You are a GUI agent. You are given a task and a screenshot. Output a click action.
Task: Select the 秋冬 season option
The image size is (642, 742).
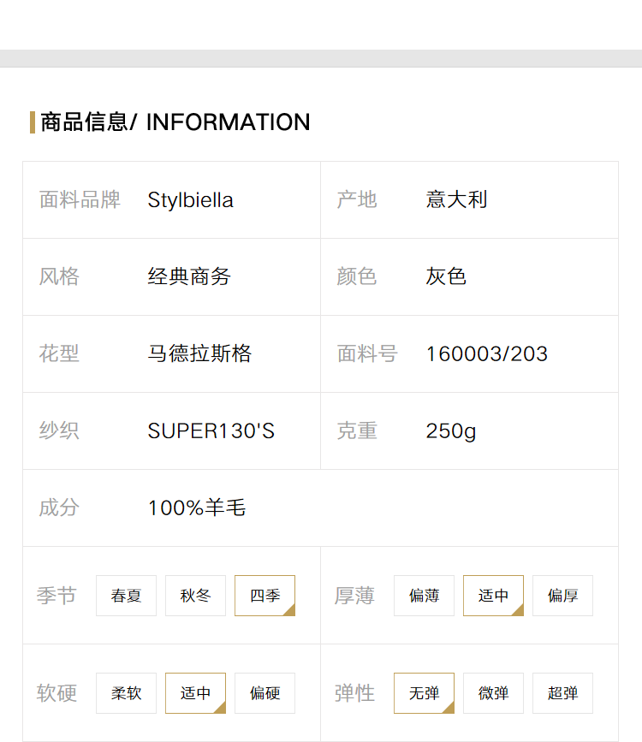pos(195,596)
